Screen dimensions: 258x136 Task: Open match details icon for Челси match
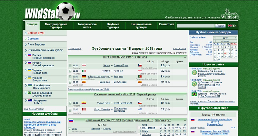(70, 66)
